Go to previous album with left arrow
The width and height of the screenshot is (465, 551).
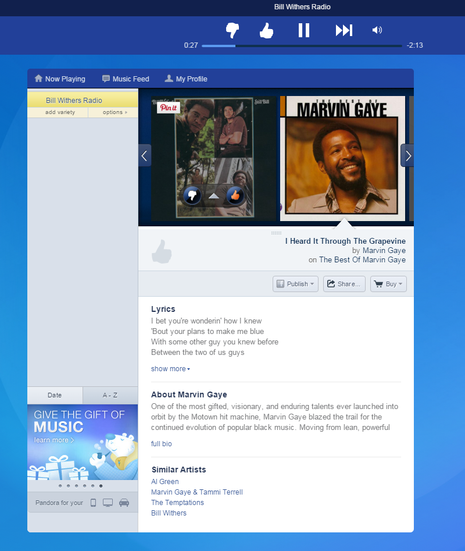[145, 155]
